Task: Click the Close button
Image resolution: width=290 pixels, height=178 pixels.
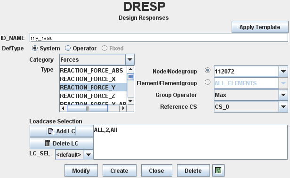Action: (x=156, y=170)
